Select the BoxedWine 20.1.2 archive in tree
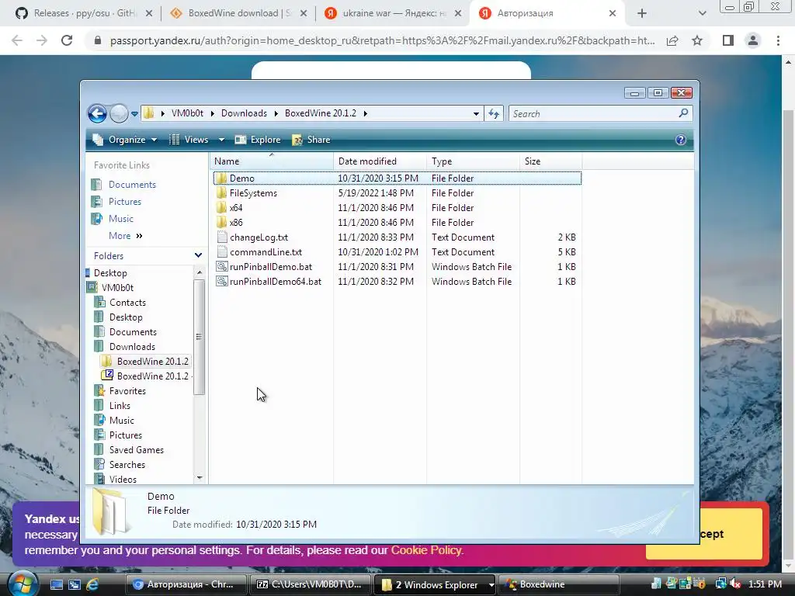Viewport: 795px width, 596px height. tap(152, 376)
